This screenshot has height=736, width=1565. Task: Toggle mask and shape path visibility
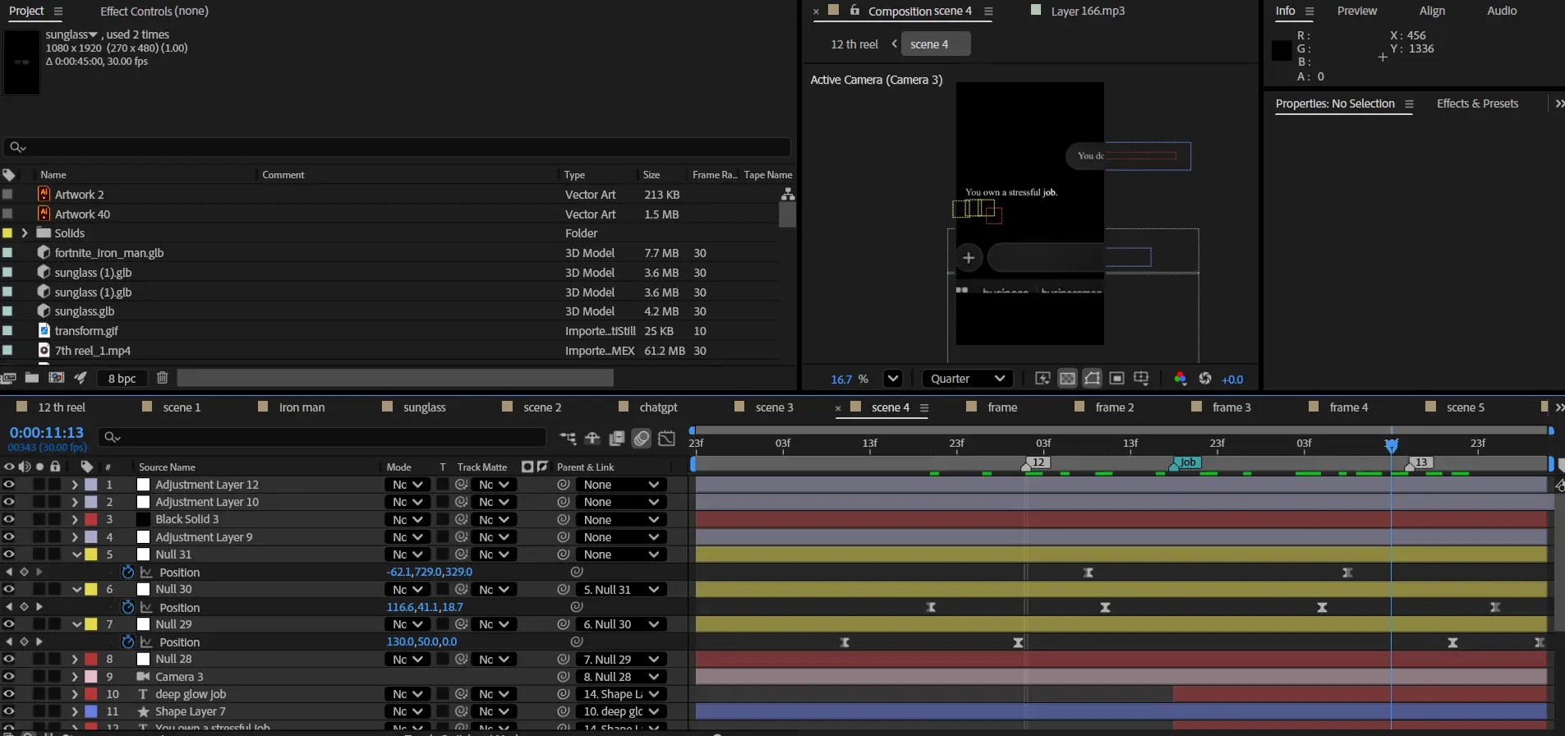point(1092,379)
